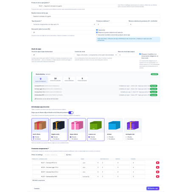Uncheck 'Ofrecido' on the pink box

(x=71, y=137)
